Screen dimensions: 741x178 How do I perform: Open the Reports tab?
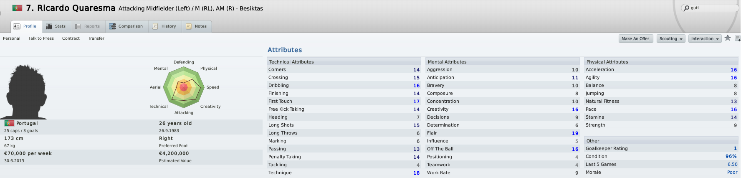[x=88, y=26]
